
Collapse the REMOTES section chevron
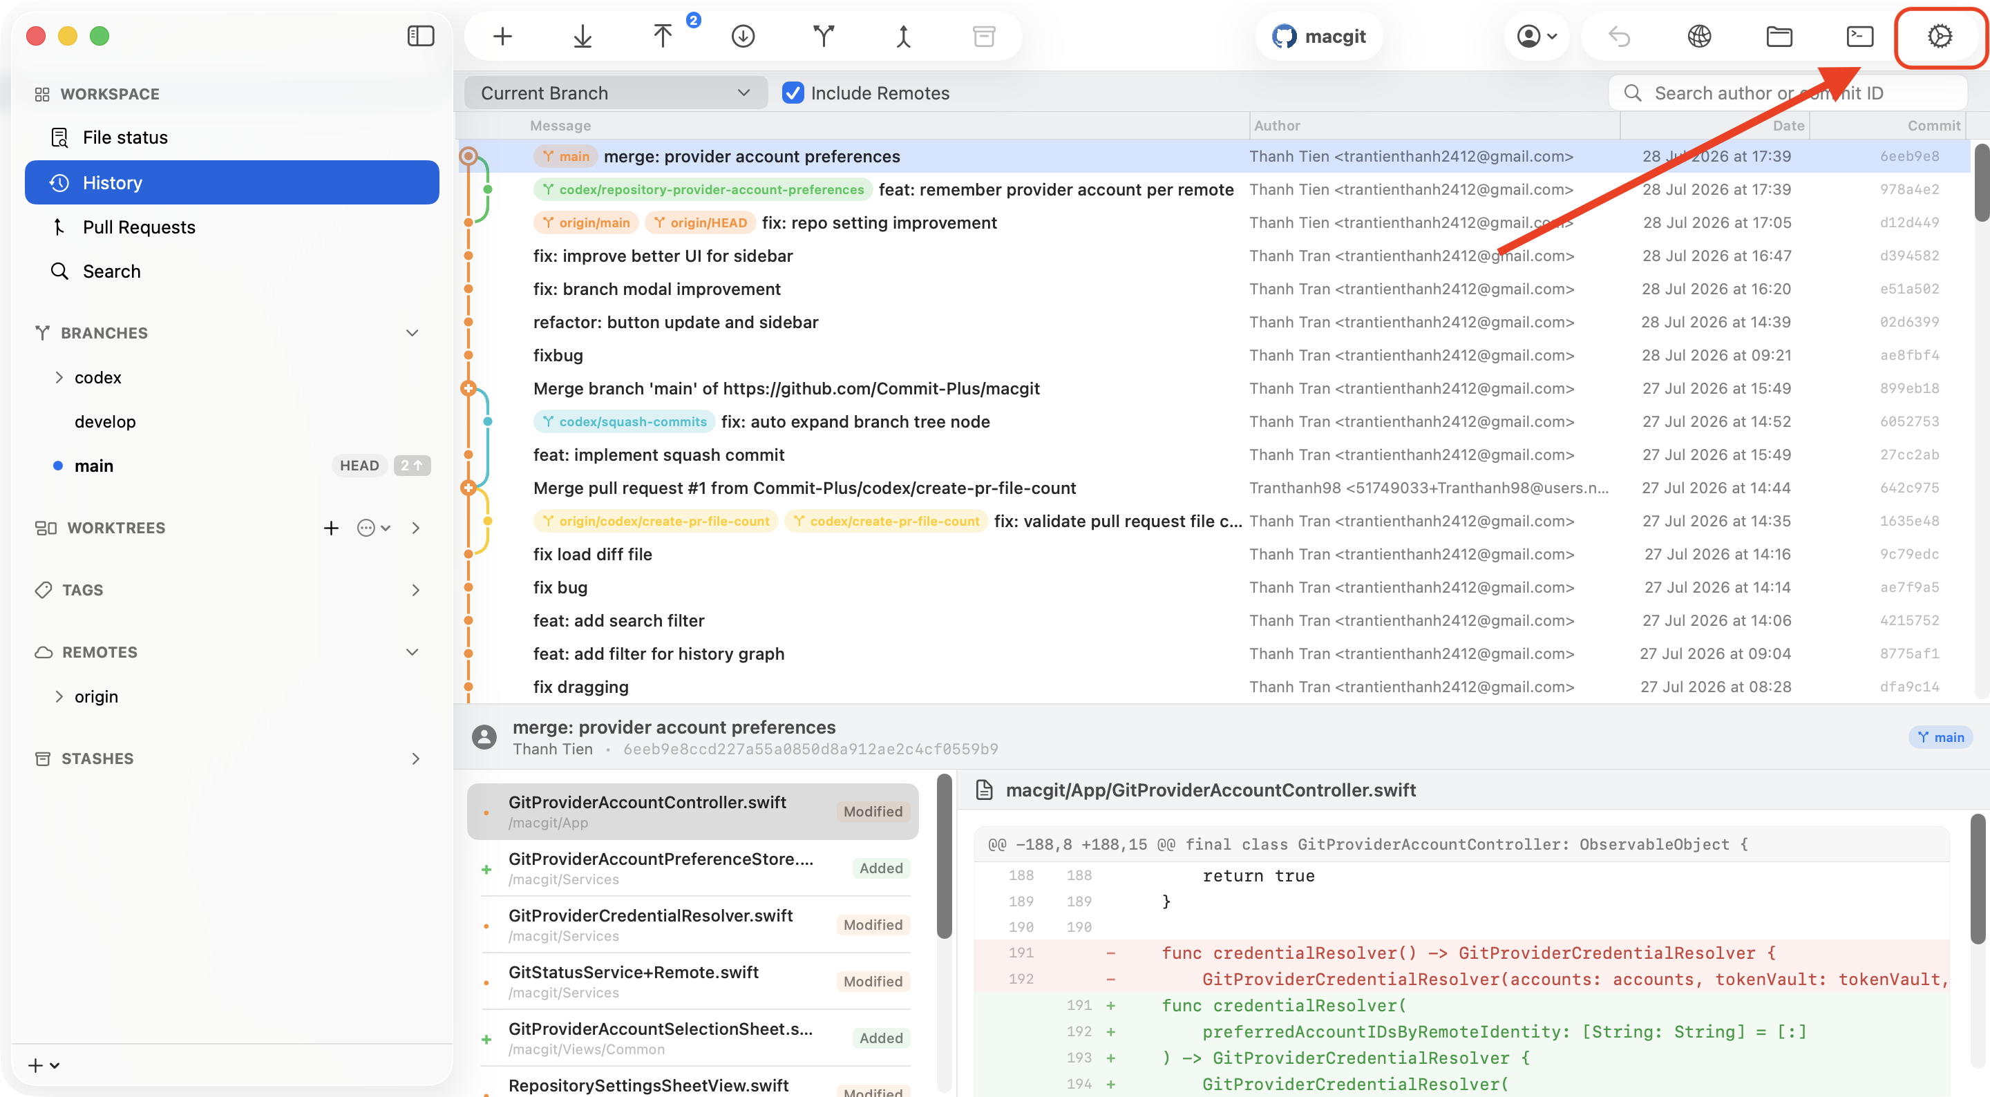pos(413,652)
